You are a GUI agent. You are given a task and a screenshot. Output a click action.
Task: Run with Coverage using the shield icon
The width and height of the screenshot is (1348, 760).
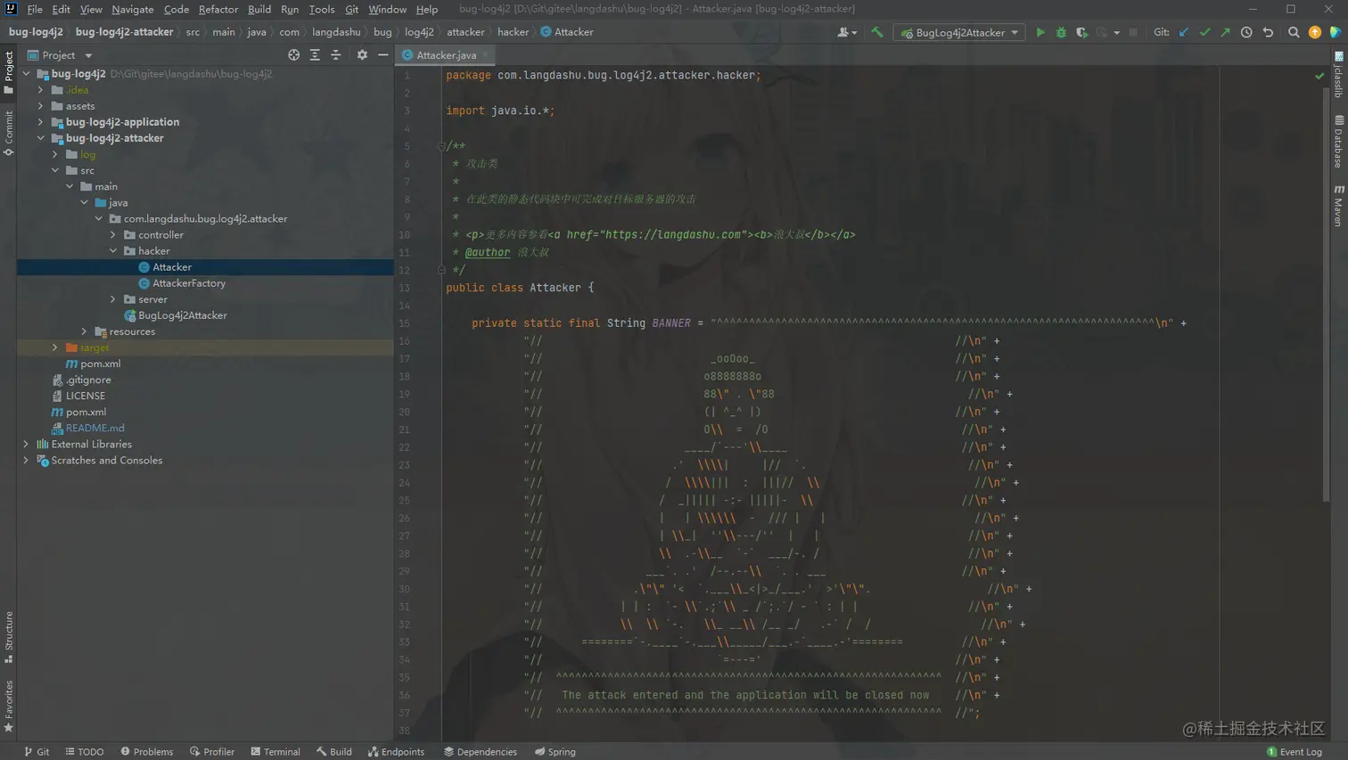[1081, 32]
